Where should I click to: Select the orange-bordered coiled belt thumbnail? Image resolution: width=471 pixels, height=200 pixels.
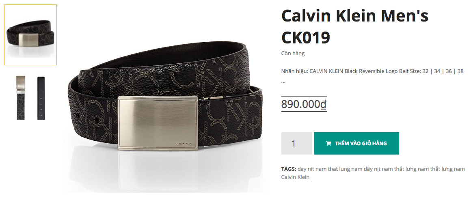(30, 35)
